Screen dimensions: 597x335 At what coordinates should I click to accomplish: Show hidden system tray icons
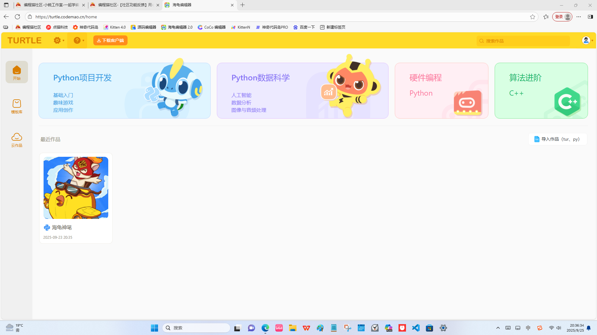498,328
